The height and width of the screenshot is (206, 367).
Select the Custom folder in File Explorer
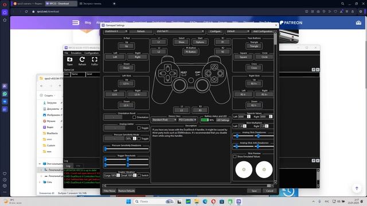tap(51, 145)
